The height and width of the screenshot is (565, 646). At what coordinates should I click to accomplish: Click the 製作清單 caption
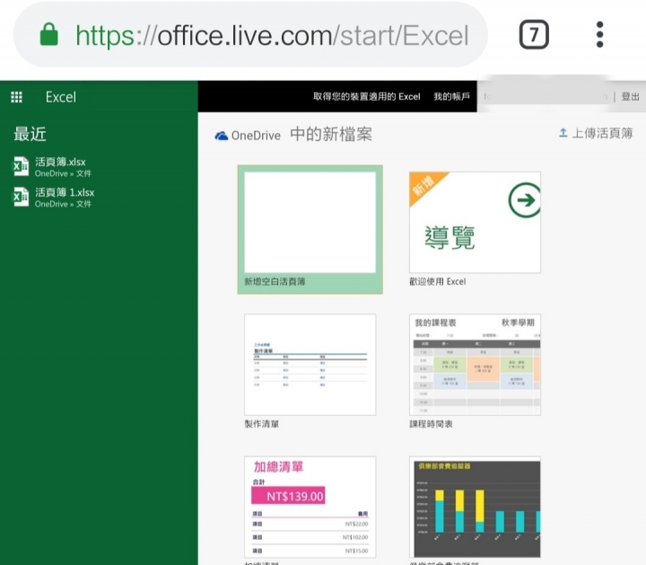pos(262,424)
